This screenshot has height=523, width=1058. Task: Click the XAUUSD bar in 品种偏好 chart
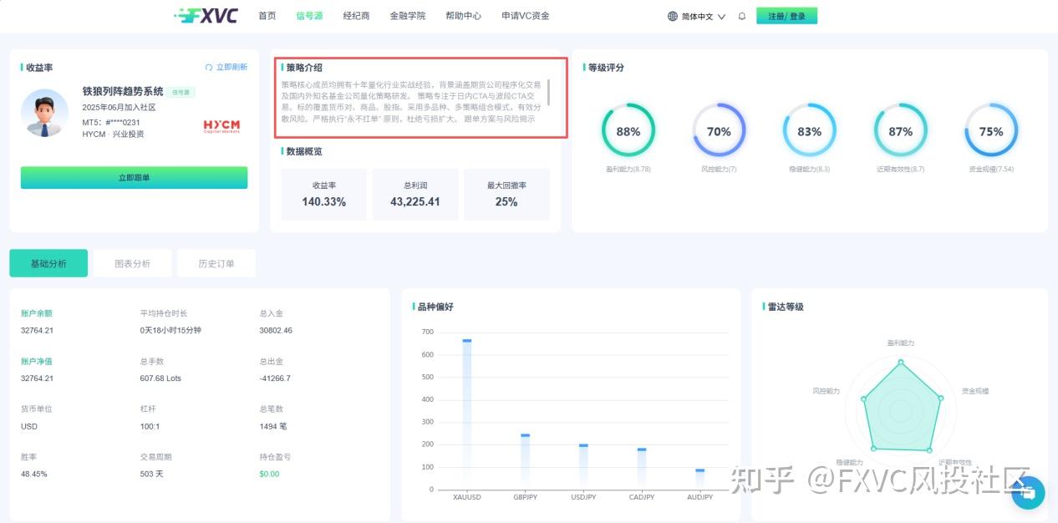coord(465,409)
